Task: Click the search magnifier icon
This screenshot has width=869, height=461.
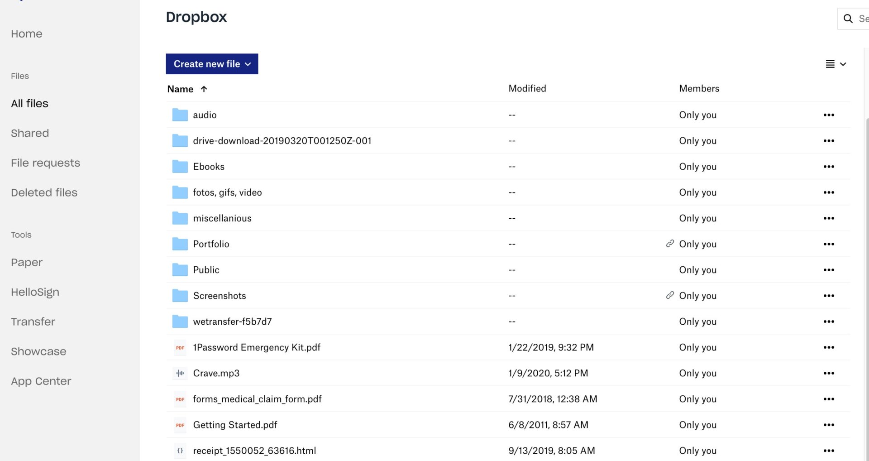Action: click(848, 19)
